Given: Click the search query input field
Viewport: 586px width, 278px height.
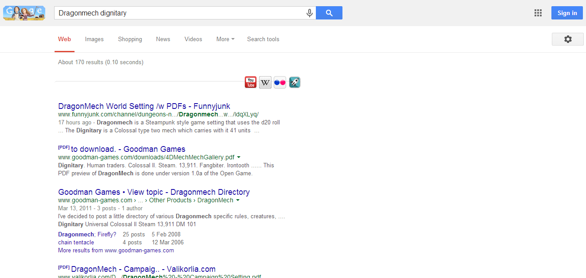Looking at the screenshot, I should point(180,13).
